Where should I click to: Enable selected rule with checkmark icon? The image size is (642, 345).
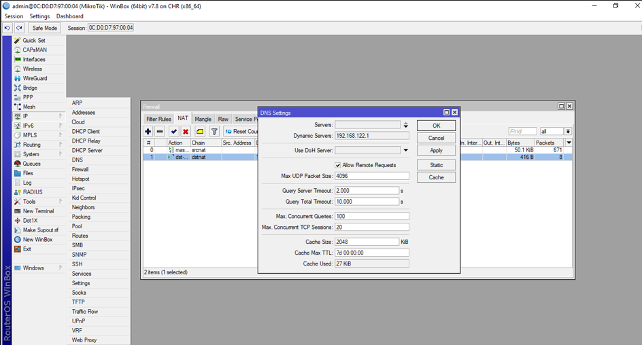(174, 131)
